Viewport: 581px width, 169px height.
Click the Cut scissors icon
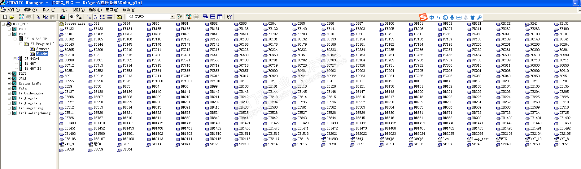click(x=38, y=17)
